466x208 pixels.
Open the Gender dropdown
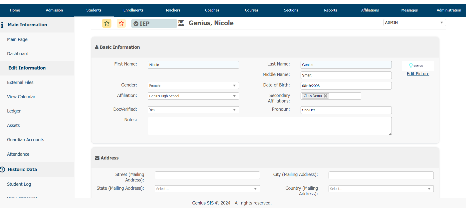(x=193, y=85)
